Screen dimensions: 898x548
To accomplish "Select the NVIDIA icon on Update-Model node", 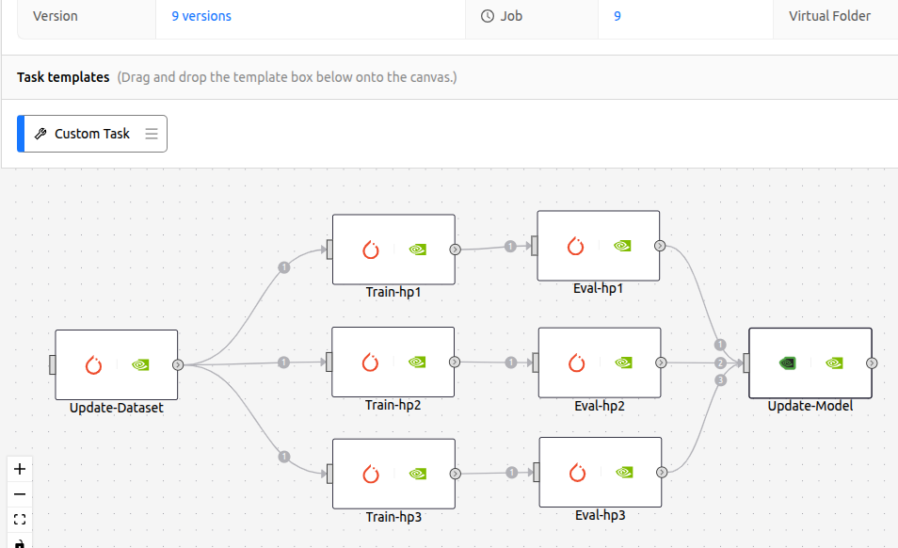I will (834, 363).
